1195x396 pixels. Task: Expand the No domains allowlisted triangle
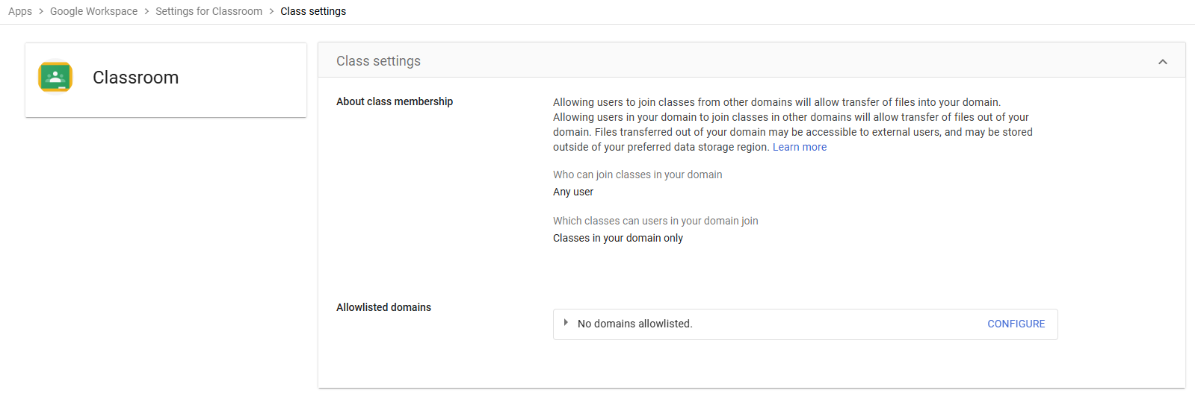[566, 323]
